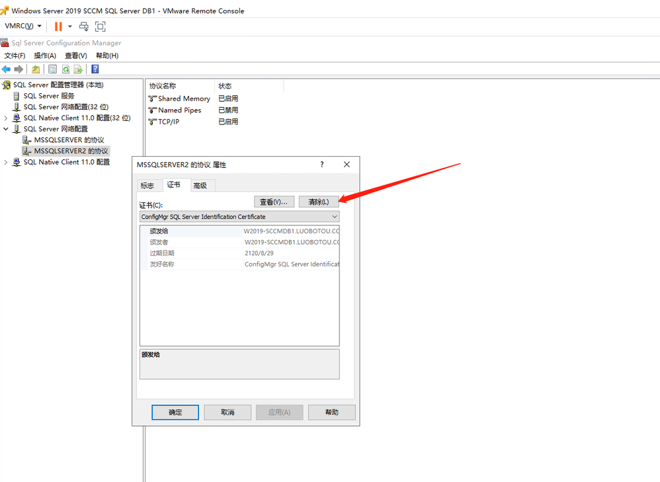
Task: Click the Named Pipes protocol icon
Action: click(x=152, y=110)
